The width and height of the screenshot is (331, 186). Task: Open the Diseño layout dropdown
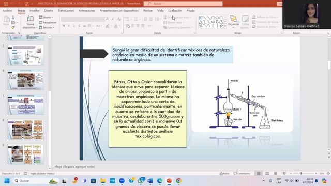coord(46,17)
